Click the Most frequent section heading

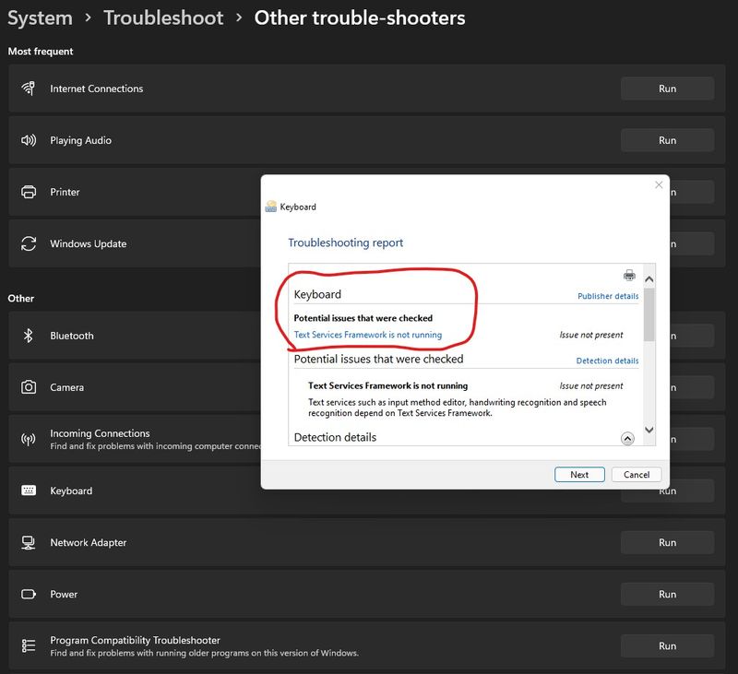click(41, 52)
